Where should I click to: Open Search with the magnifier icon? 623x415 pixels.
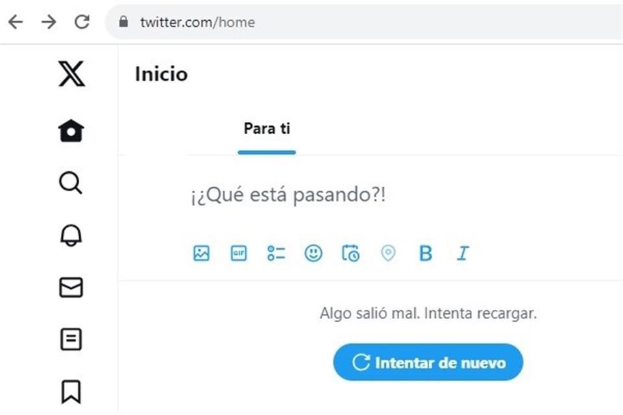click(x=71, y=184)
